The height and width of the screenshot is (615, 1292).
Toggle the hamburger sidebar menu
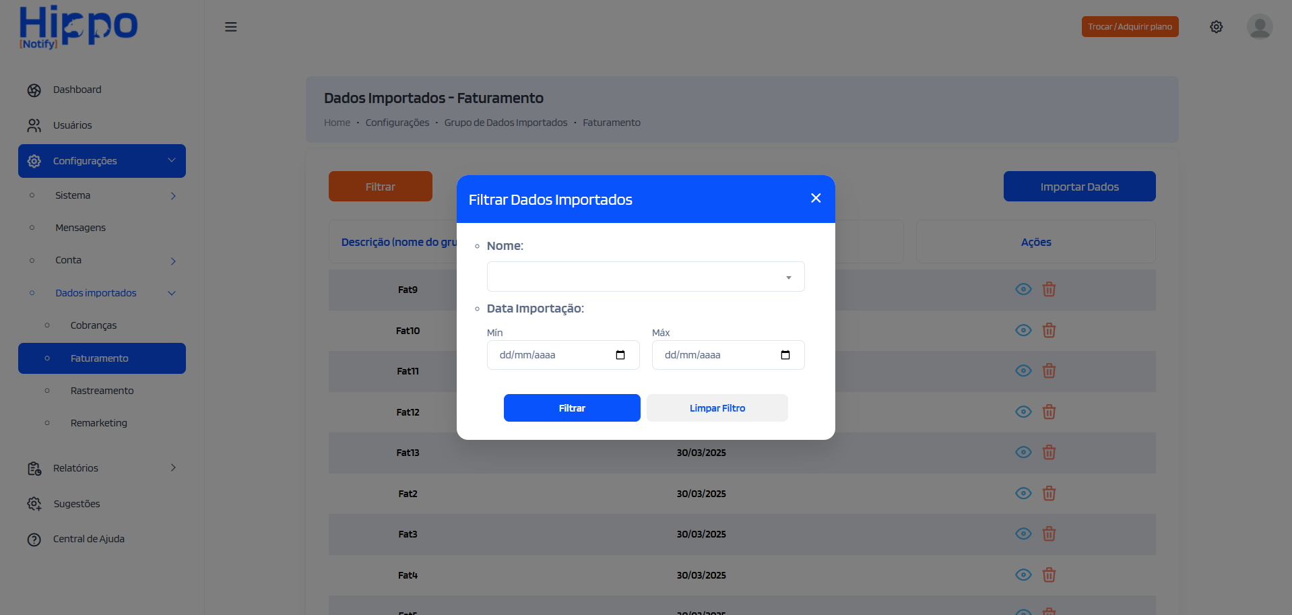click(230, 27)
